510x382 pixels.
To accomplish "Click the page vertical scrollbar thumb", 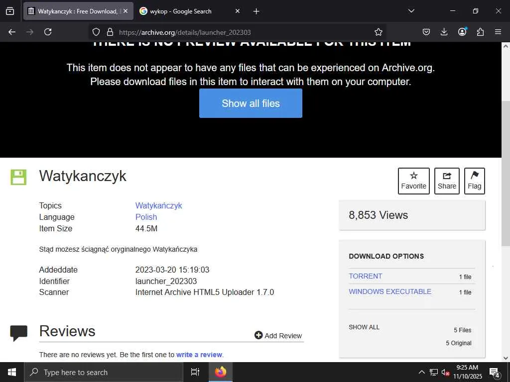I will [x=506, y=173].
